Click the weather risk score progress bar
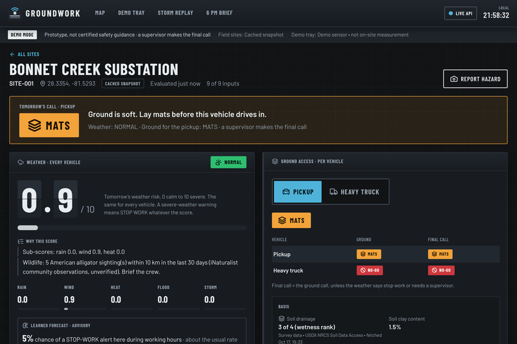The width and height of the screenshot is (517, 344). coord(132,228)
